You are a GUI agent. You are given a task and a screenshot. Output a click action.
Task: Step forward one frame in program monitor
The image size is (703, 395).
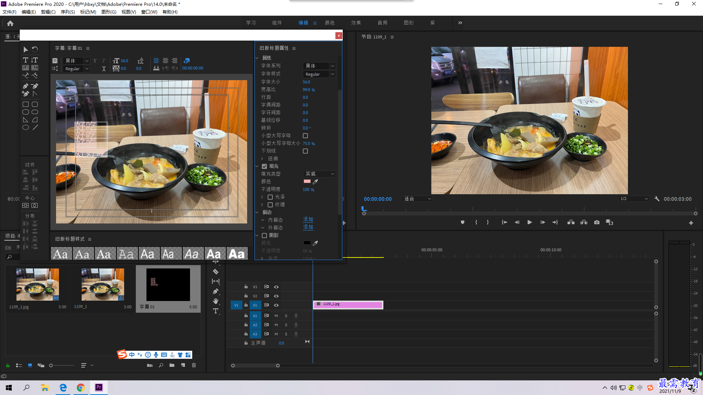coord(543,222)
